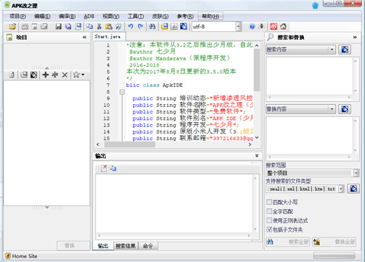Collapse the 输出 panel with the double chevron

coord(257,156)
